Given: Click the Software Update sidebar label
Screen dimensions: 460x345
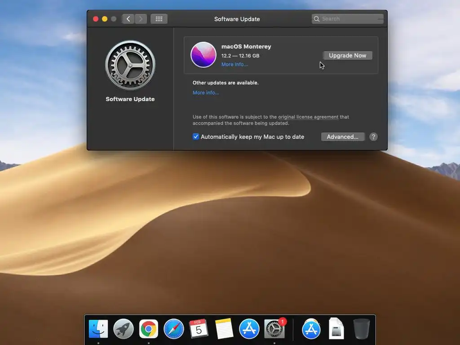Looking at the screenshot, I should [x=130, y=99].
